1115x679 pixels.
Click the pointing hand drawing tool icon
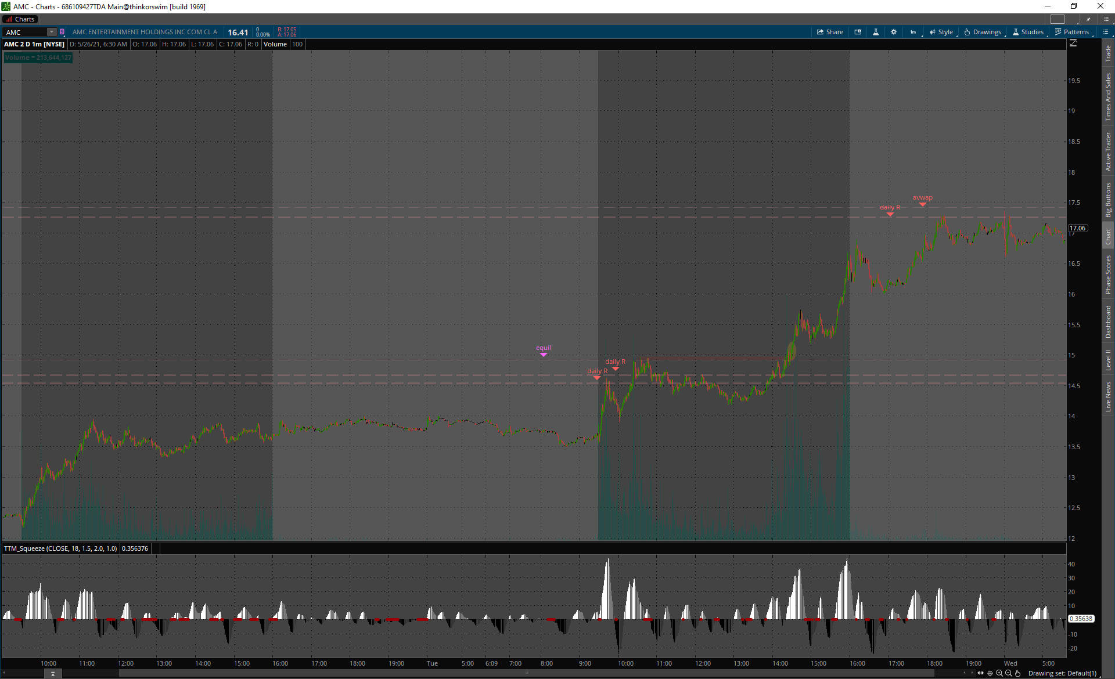[1018, 673]
